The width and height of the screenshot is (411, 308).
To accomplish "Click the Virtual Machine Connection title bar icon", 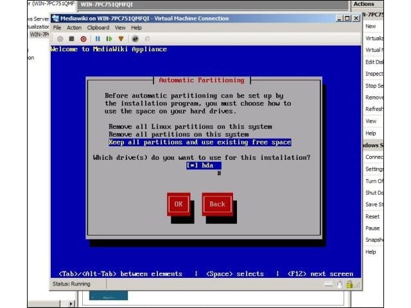I will (56, 19).
